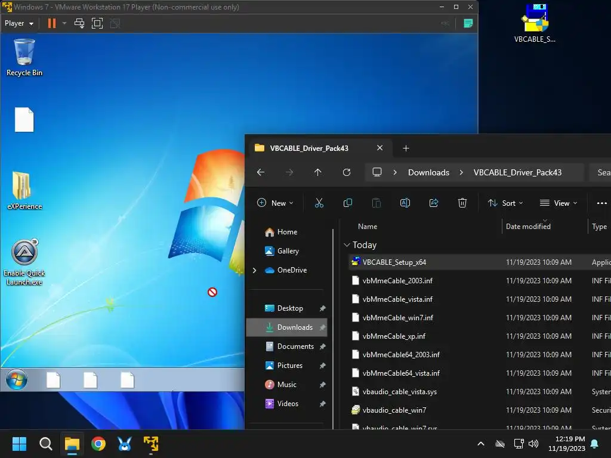Select the vbMmeCable_2003.inf file
Viewport: 611px width, 458px height.
tap(479, 281)
